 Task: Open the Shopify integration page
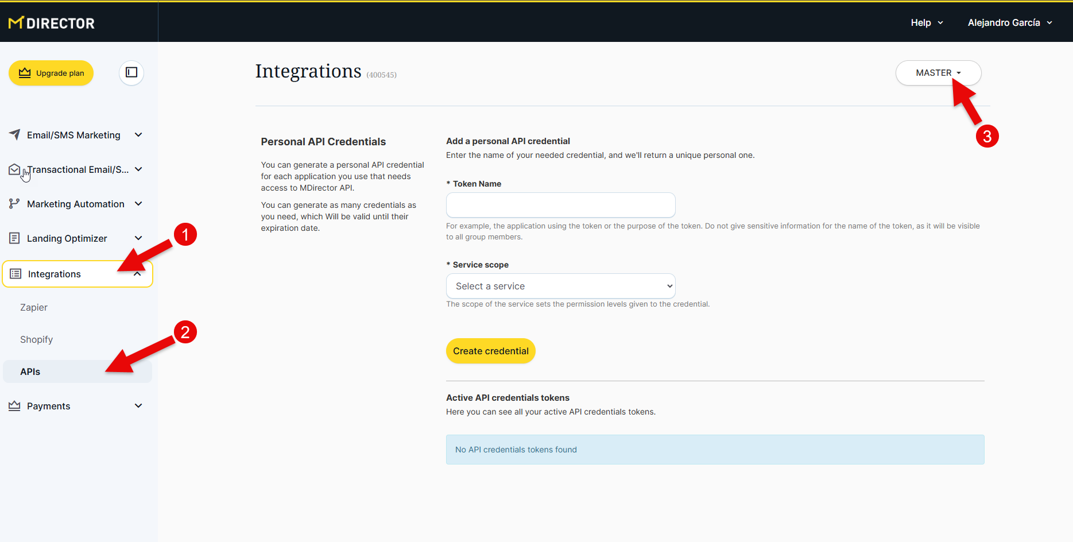tap(36, 339)
